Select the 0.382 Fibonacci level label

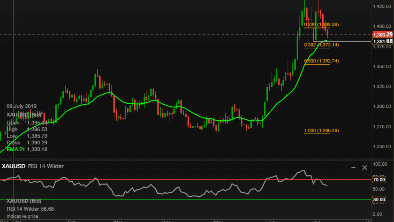321,45
